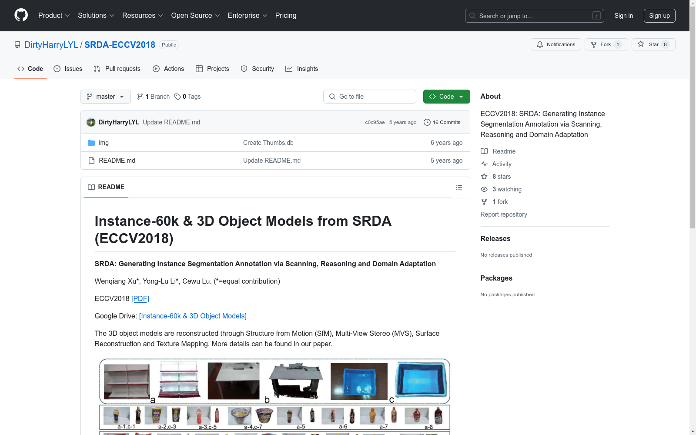696x435 pixels.
Task: Click the Go to file input
Action: [370, 97]
